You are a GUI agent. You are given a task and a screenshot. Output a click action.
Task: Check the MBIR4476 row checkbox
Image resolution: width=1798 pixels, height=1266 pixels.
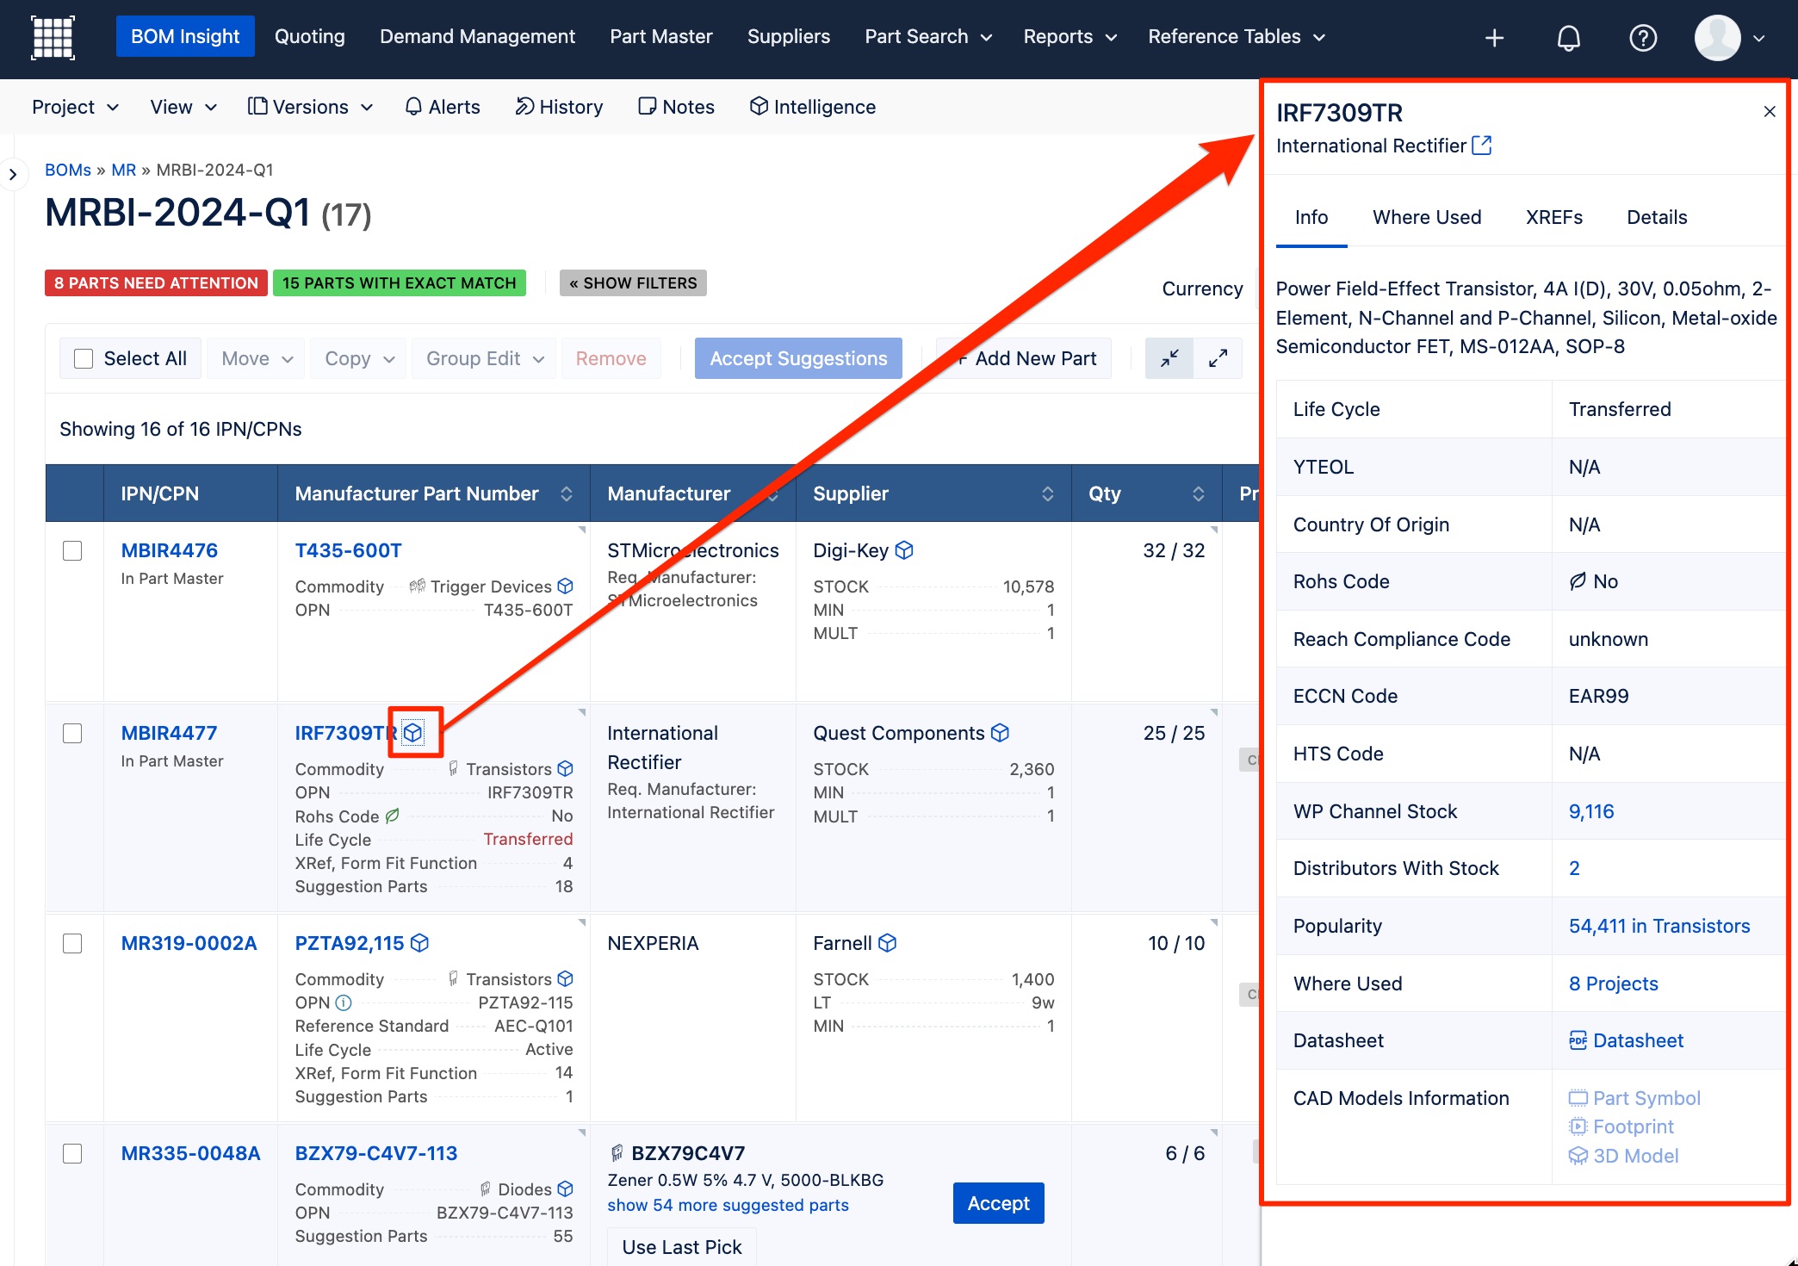click(x=72, y=550)
